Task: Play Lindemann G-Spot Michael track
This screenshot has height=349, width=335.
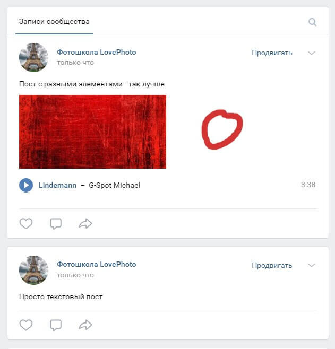Action: (26, 185)
